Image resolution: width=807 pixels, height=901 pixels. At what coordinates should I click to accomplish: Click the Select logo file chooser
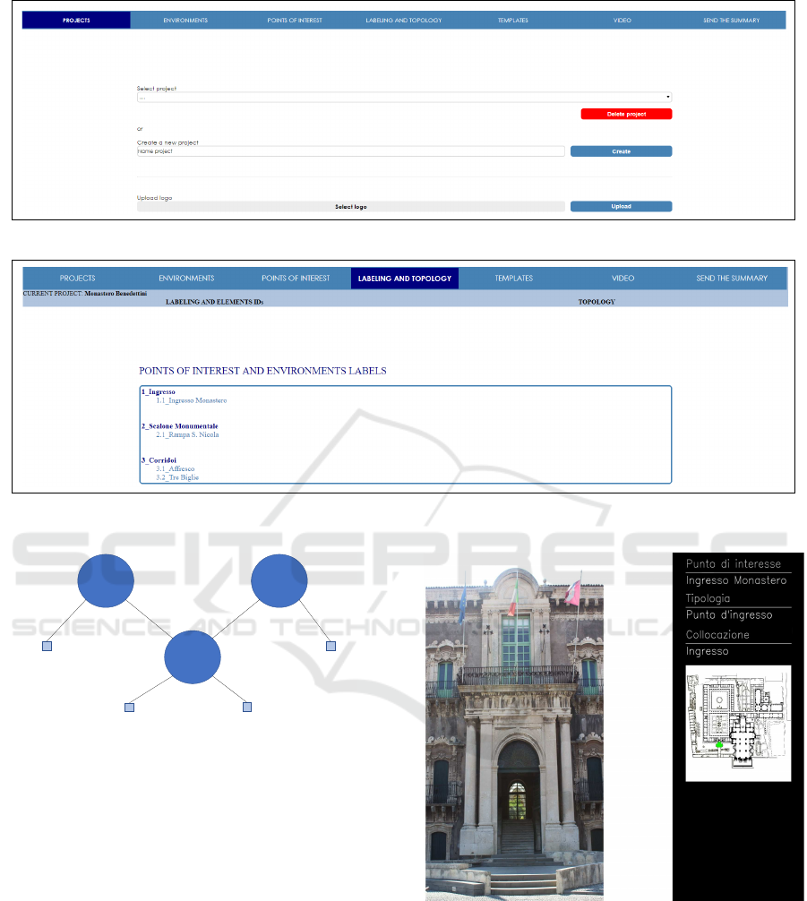pyautogui.click(x=350, y=207)
